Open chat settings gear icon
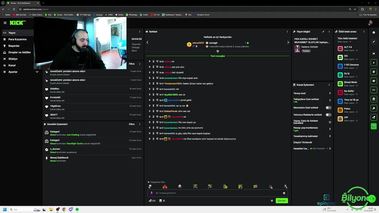The image size is (379, 213). coord(272,201)
